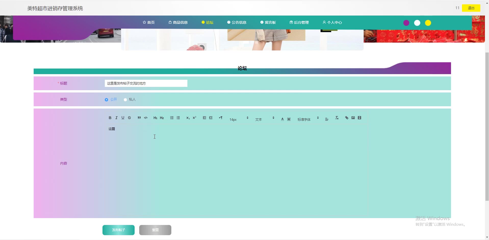The width and height of the screenshot is (489, 240).
Task: Create an ordered numbered list
Action: 172,118
